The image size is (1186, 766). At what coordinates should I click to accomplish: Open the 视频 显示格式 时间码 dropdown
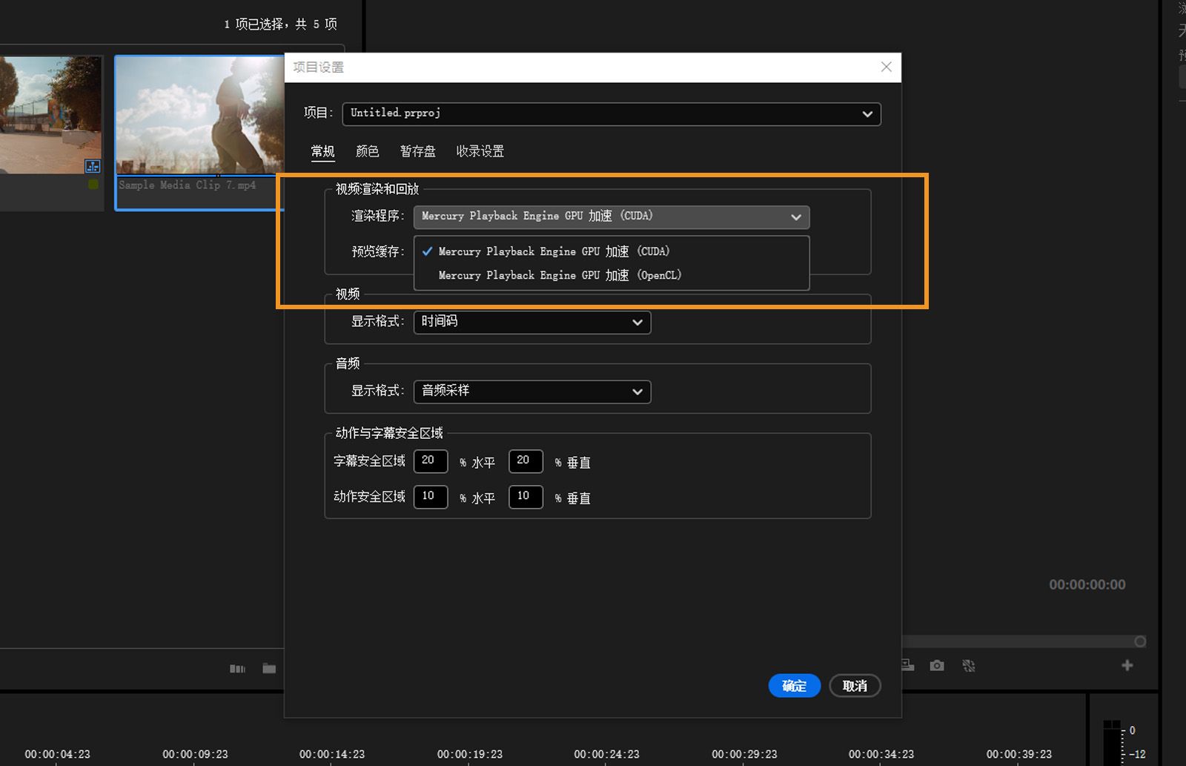pyautogui.click(x=532, y=322)
